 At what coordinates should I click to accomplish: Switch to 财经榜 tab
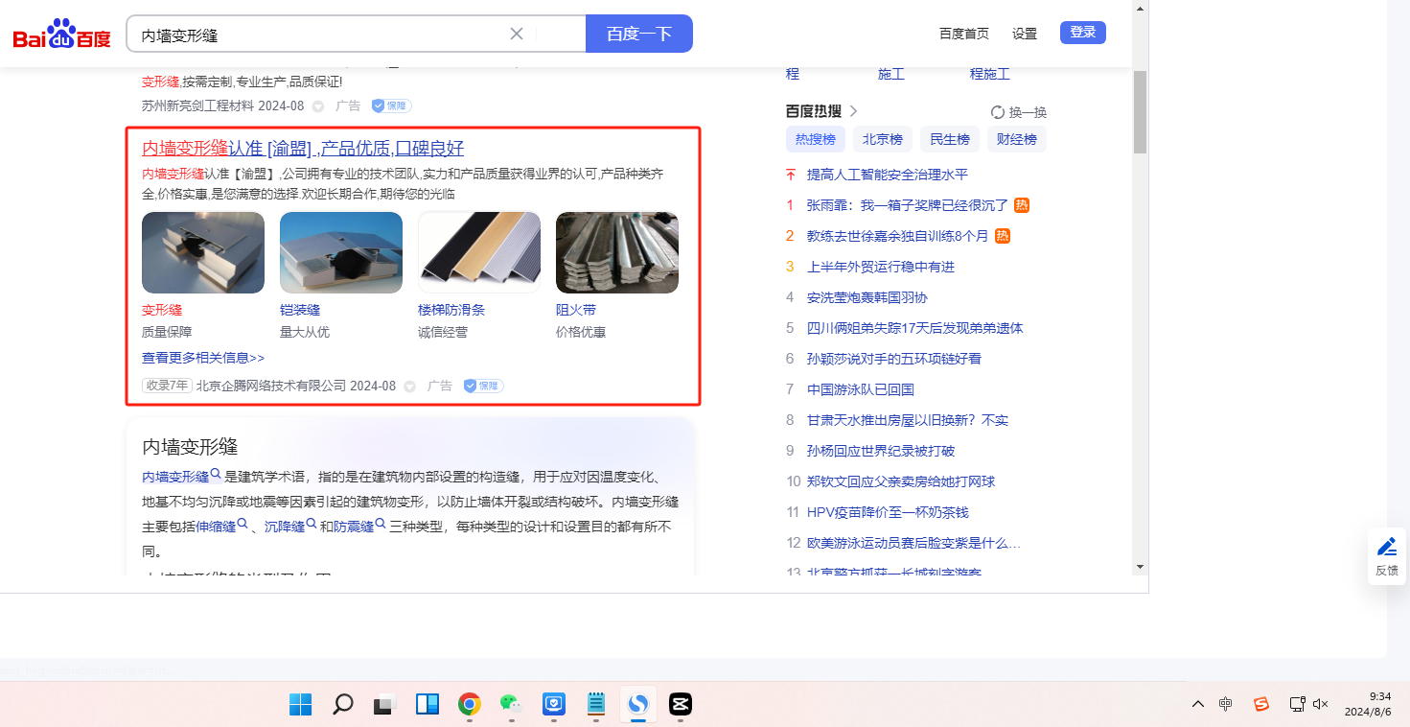coord(1016,139)
